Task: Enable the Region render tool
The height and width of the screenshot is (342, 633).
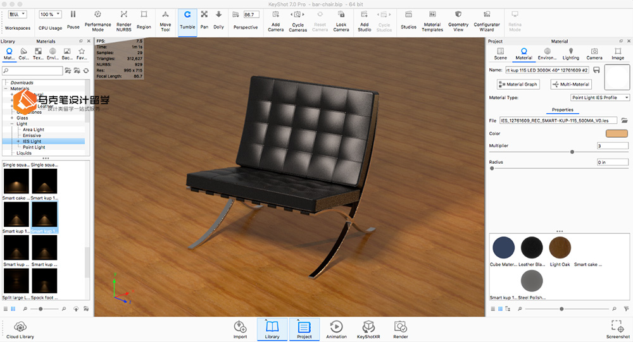Action: point(144,19)
